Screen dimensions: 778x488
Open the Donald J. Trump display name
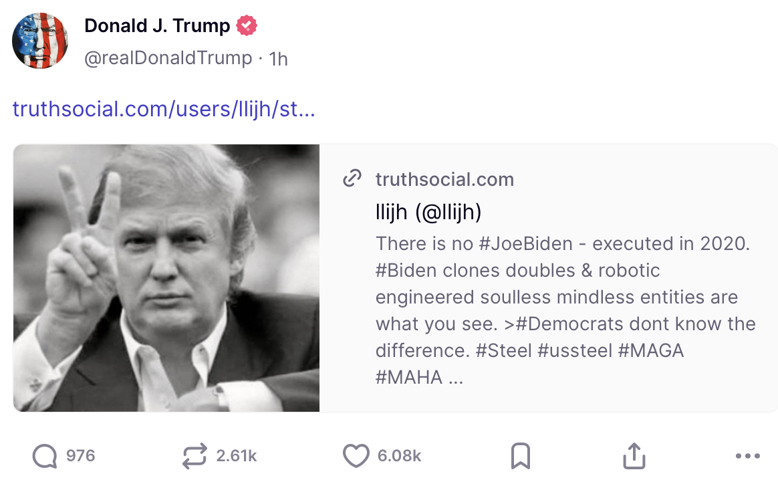click(x=157, y=27)
